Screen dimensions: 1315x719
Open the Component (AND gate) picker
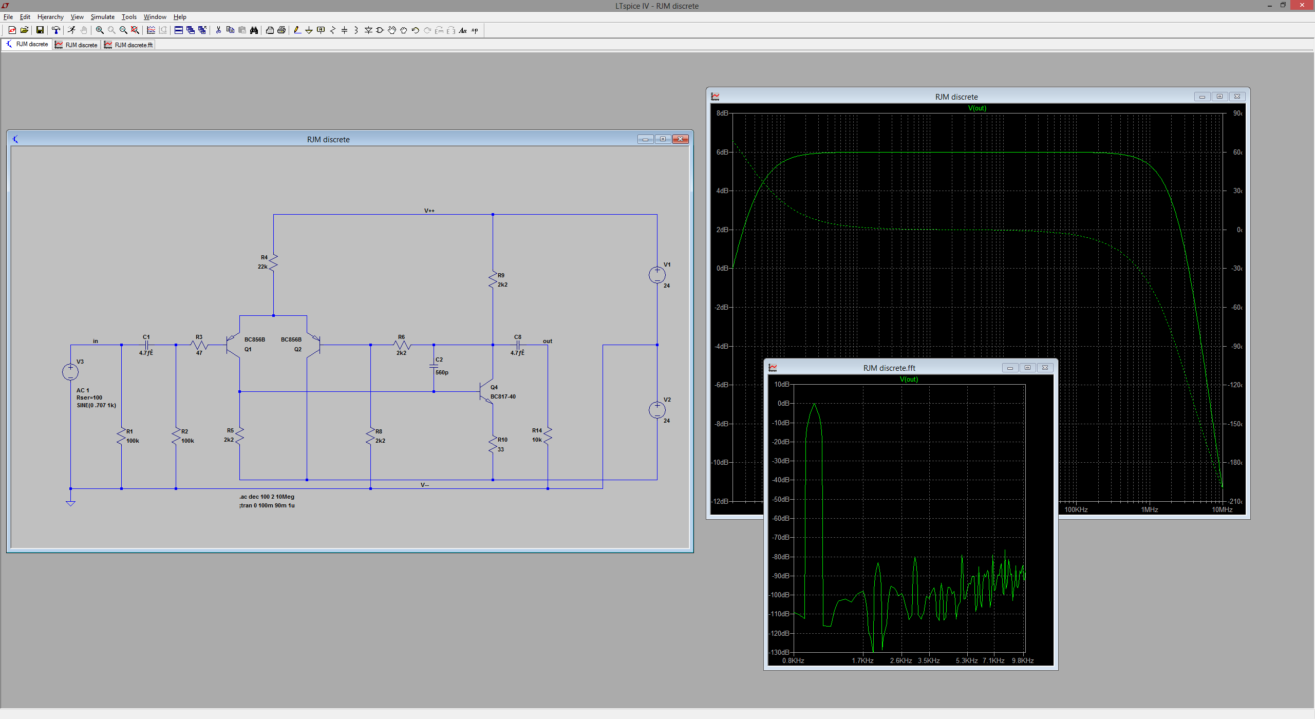pyautogui.click(x=380, y=30)
